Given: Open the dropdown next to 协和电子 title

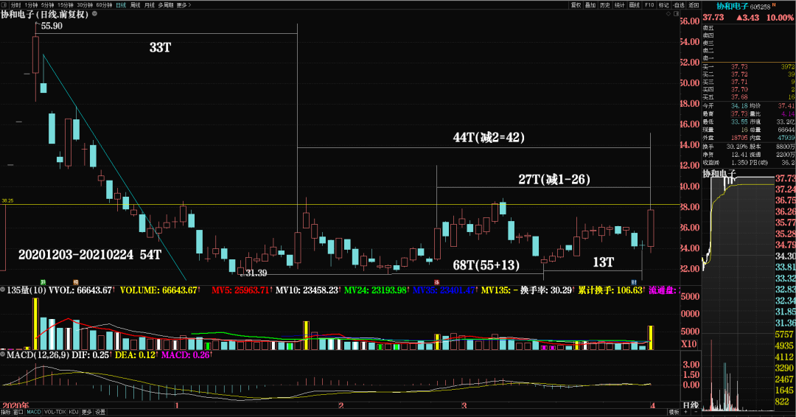Looking at the screenshot, I should 94,14.
